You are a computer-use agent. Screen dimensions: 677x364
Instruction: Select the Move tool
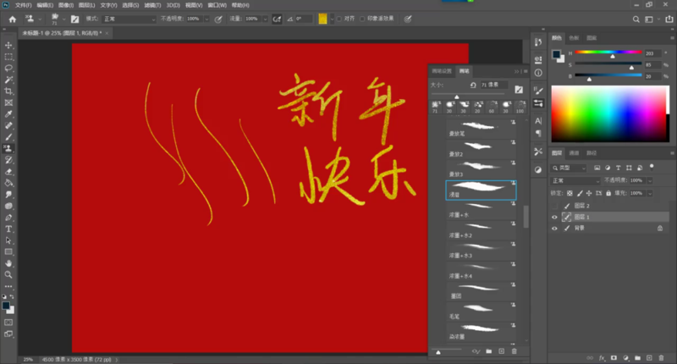(x=8, y=46)
